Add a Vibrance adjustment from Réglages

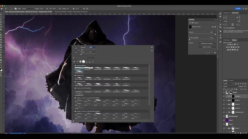(x=238, y=45)
